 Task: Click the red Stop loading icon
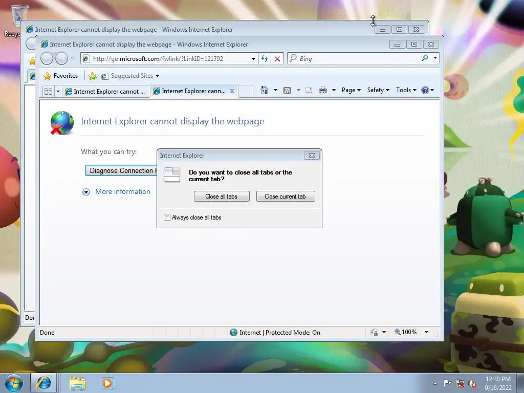(277, 59)
